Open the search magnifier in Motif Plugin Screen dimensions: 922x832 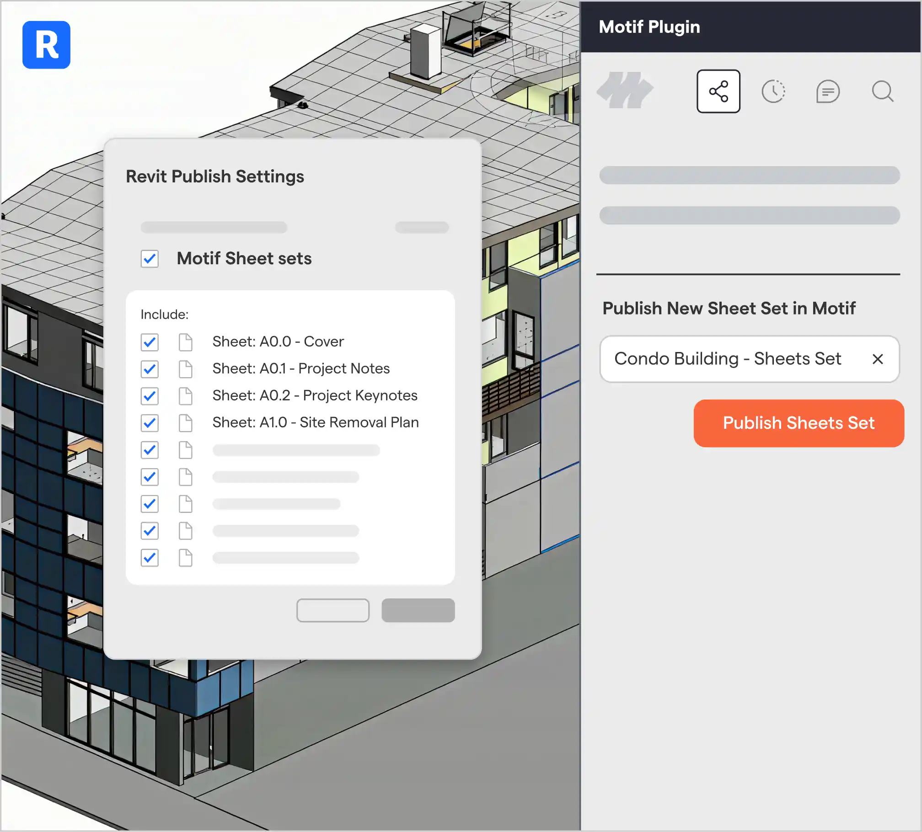coord(883,91)
